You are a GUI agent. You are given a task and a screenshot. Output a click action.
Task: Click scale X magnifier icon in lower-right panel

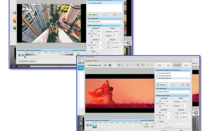177,113
